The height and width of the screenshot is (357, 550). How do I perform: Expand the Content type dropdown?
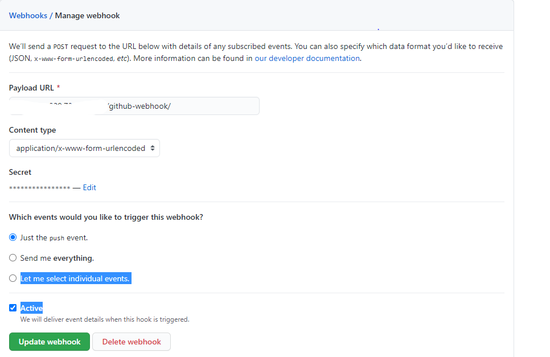tap(84, 148)
